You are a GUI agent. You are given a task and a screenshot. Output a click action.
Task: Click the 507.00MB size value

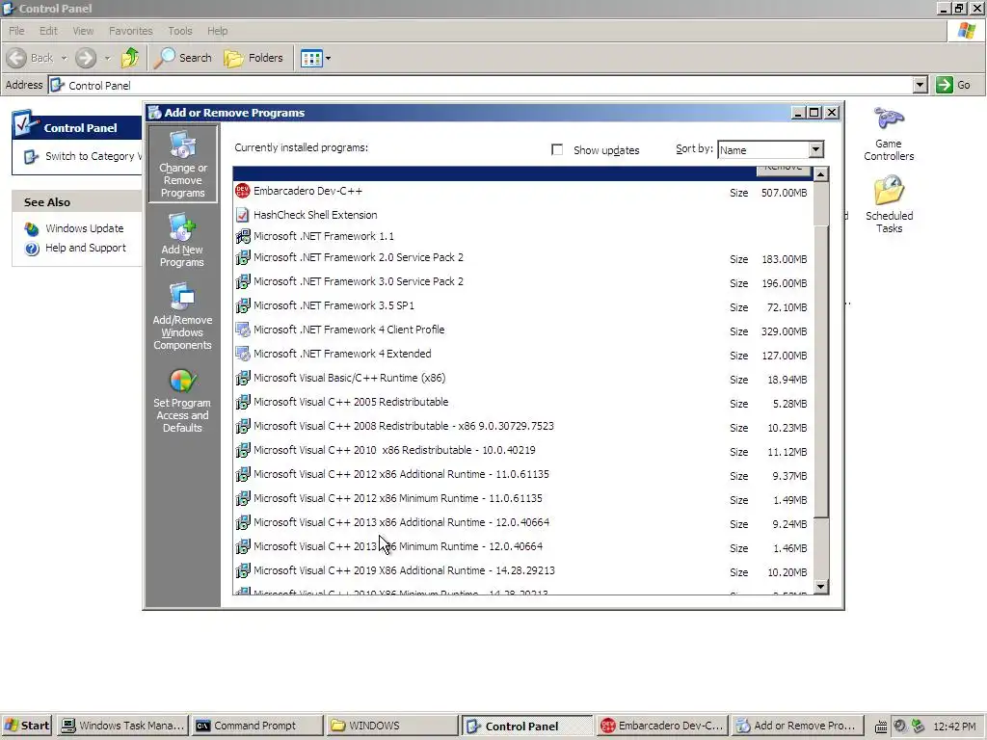tap(784, 193)
